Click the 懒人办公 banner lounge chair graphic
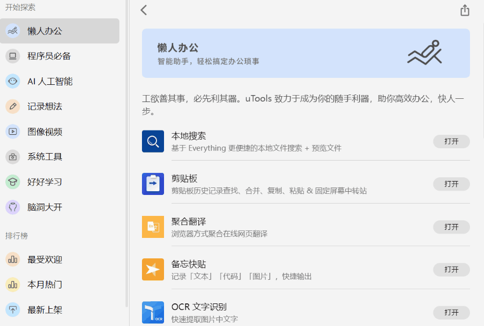Image resolution: width=484 pixels, height=326 pixels. click(425, 53)
